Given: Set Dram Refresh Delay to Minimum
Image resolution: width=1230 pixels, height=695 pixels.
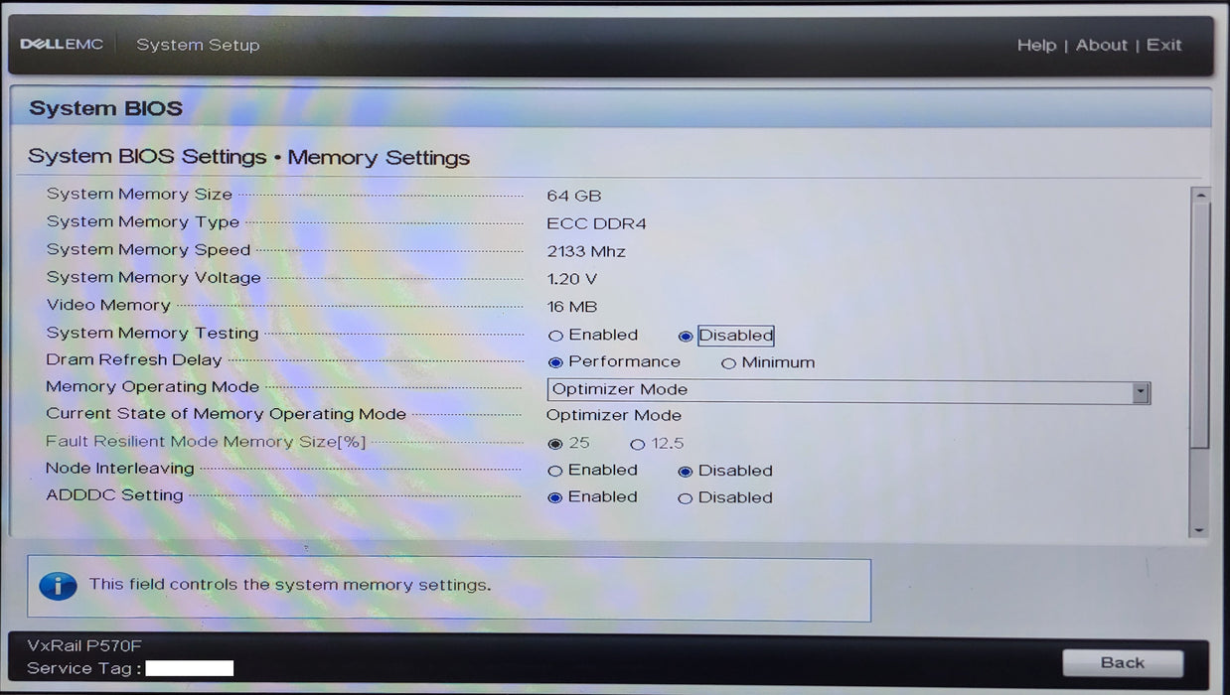Looking at the screenshot, I should coord(728,363).
